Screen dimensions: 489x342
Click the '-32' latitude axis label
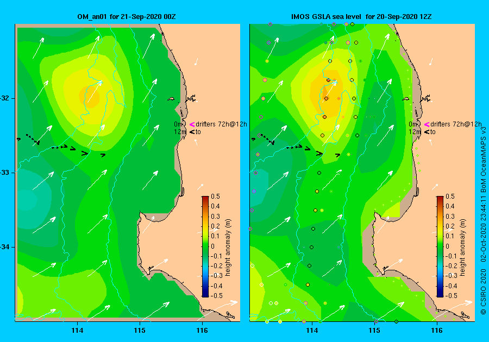click(x=5, y=98)
